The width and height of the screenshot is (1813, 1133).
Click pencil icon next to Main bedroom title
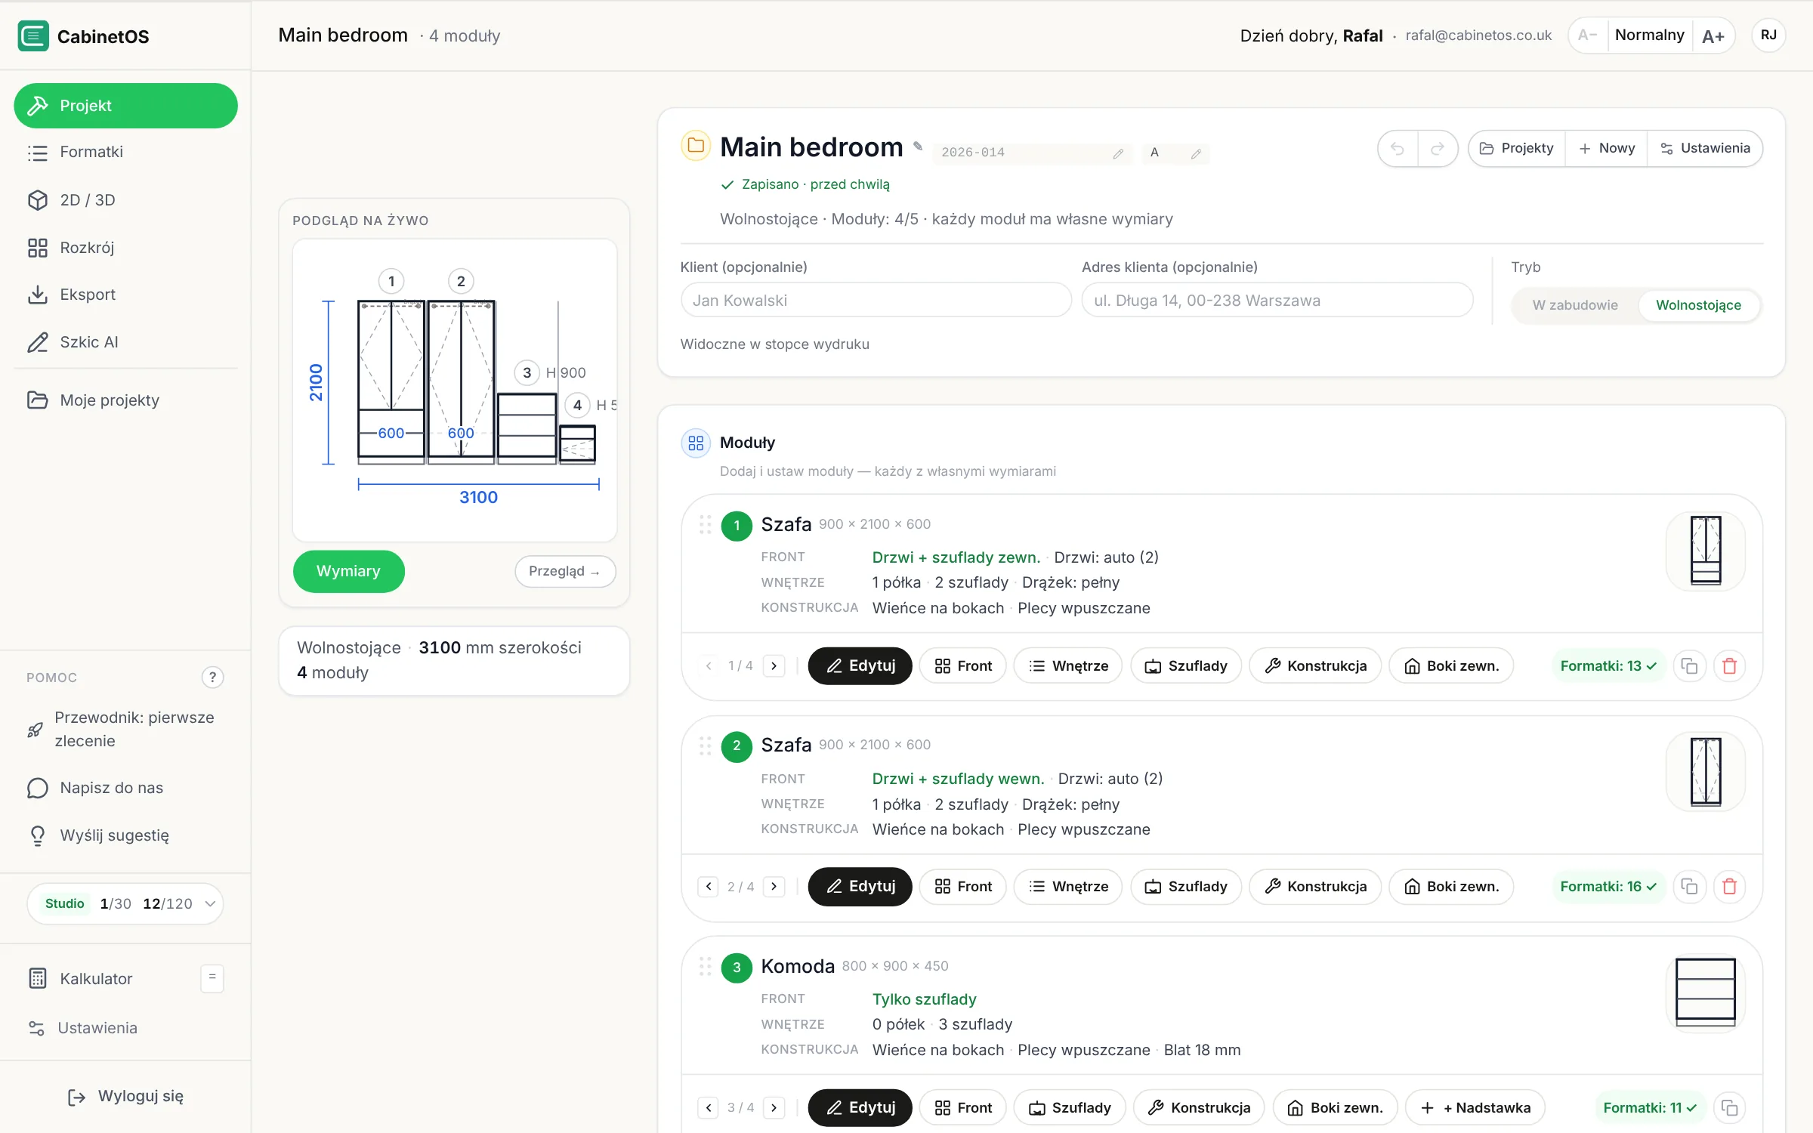point(918,147)
